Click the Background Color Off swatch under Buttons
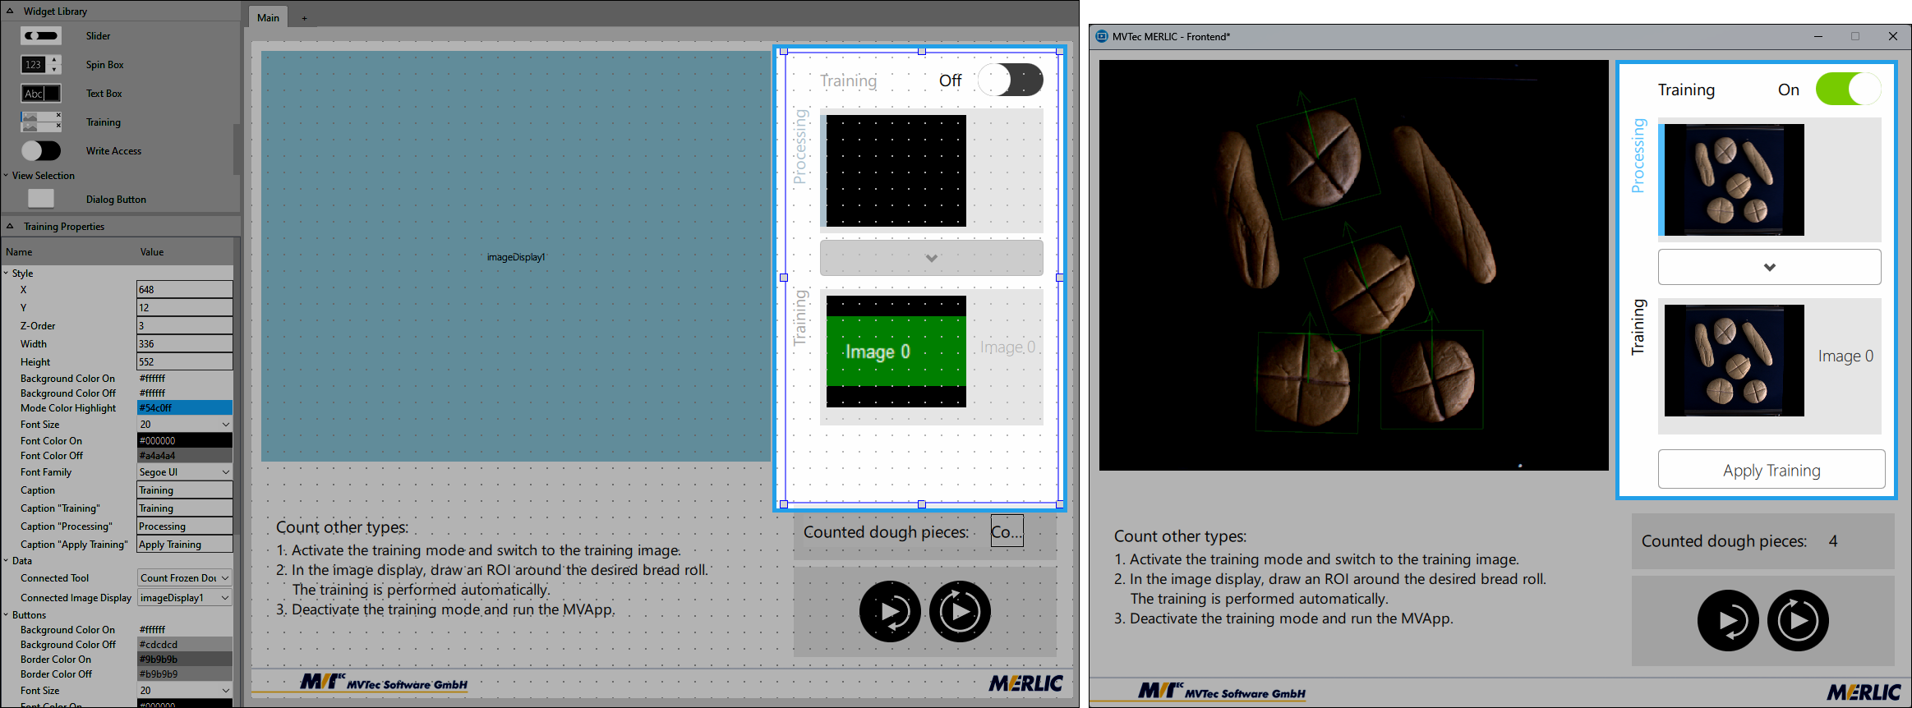 tap(185, 645)
